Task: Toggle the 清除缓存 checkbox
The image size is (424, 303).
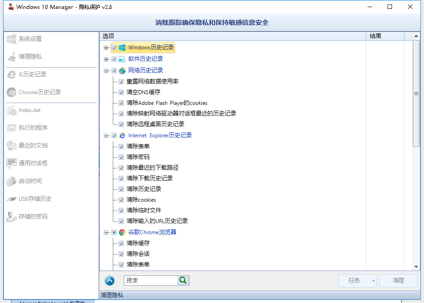Action: point(121,243)
